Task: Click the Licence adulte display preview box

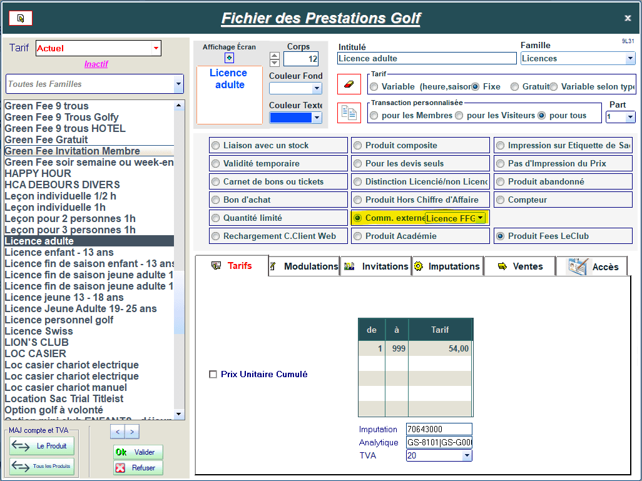Action: tap(230, 95)
